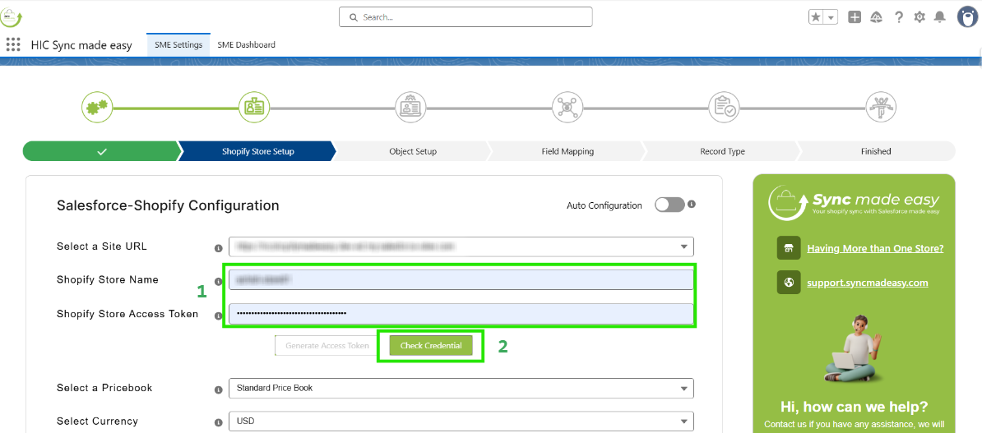
Task: Click info icon beside Select a Site URL
Action: (219, 248)
